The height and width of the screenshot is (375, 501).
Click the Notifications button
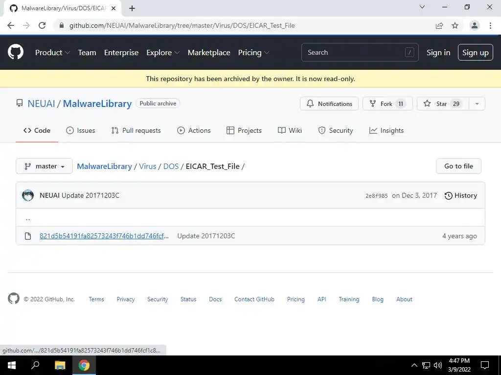click(x=329, y=104)
